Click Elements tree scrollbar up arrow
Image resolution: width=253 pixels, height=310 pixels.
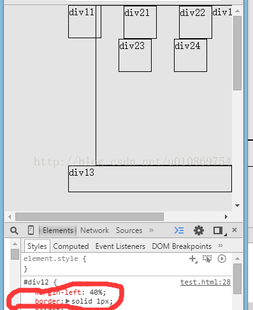pos(15,244)
